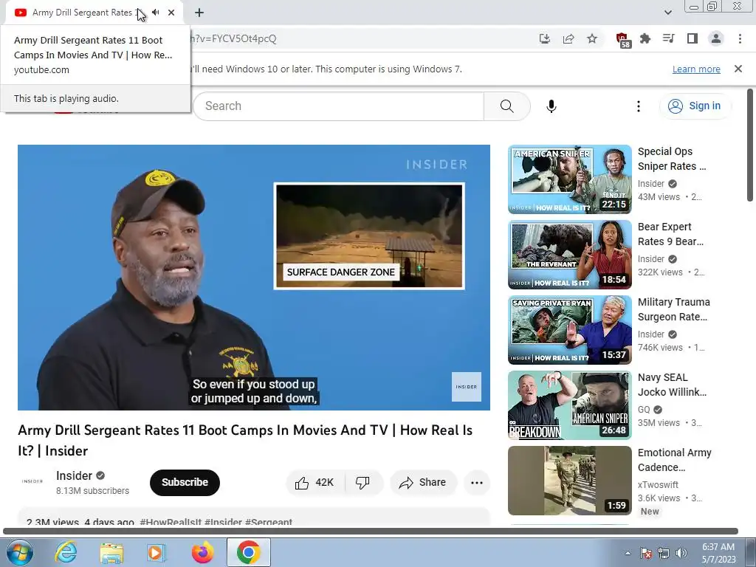Open the network tray icon
The height and width of the screenshot is (567, 756).
click(664, 553)
